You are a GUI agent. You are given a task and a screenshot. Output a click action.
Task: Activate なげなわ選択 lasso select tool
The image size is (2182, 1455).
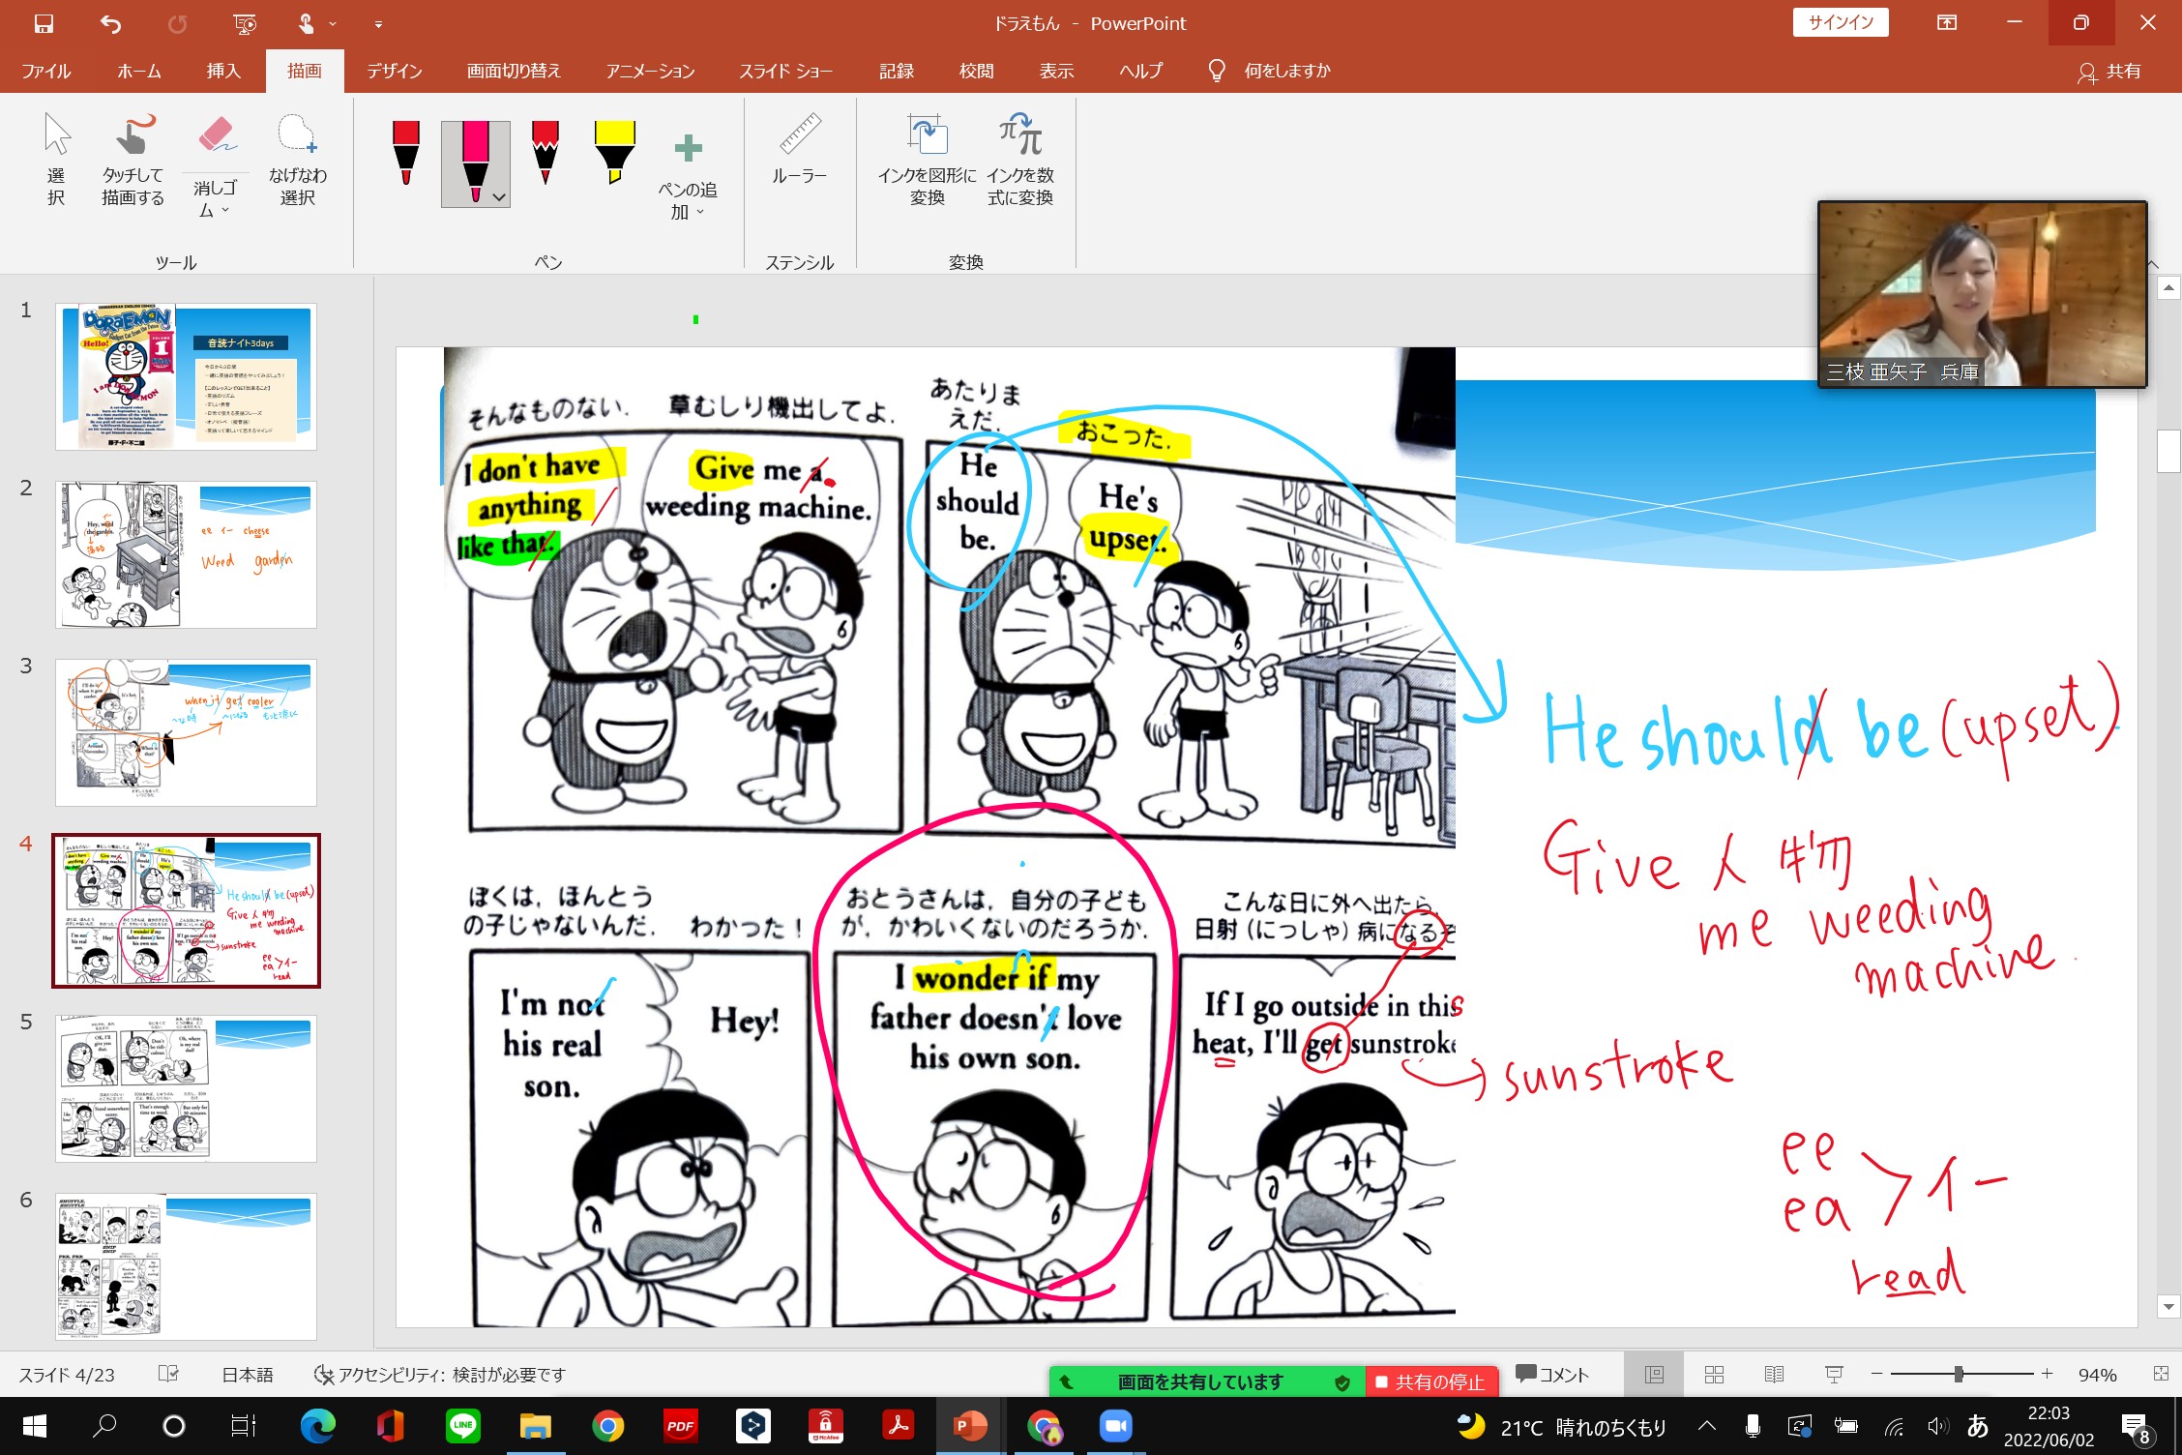pyautogui.click(x=297, y=160)
